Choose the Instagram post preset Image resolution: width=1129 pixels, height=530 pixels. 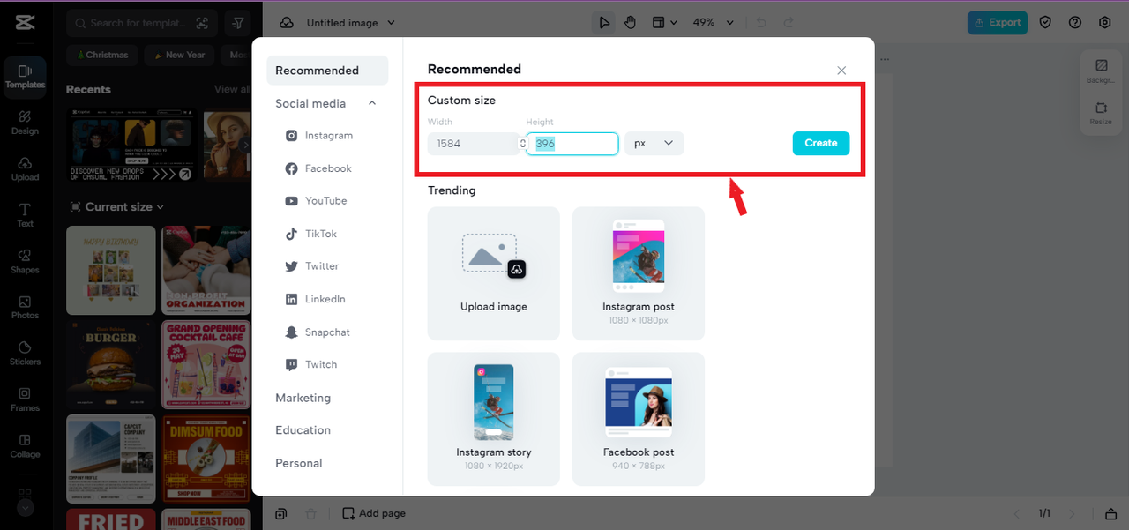(639, 273)
